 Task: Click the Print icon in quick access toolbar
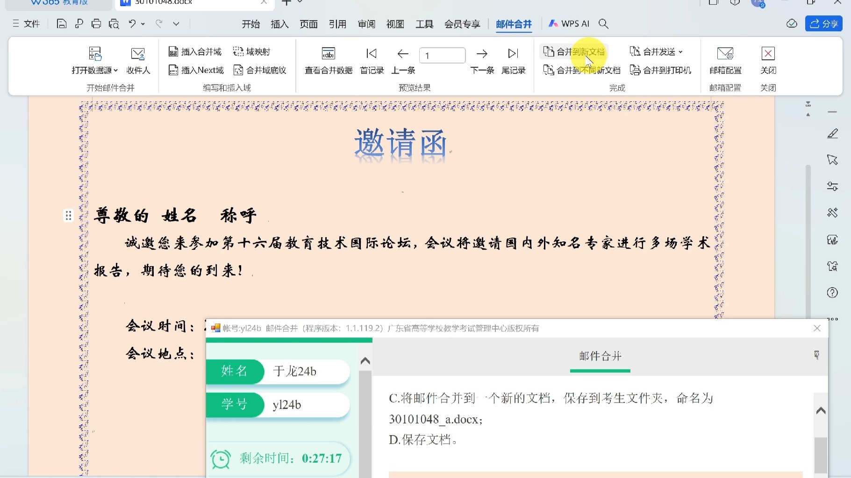pos(96,23)
